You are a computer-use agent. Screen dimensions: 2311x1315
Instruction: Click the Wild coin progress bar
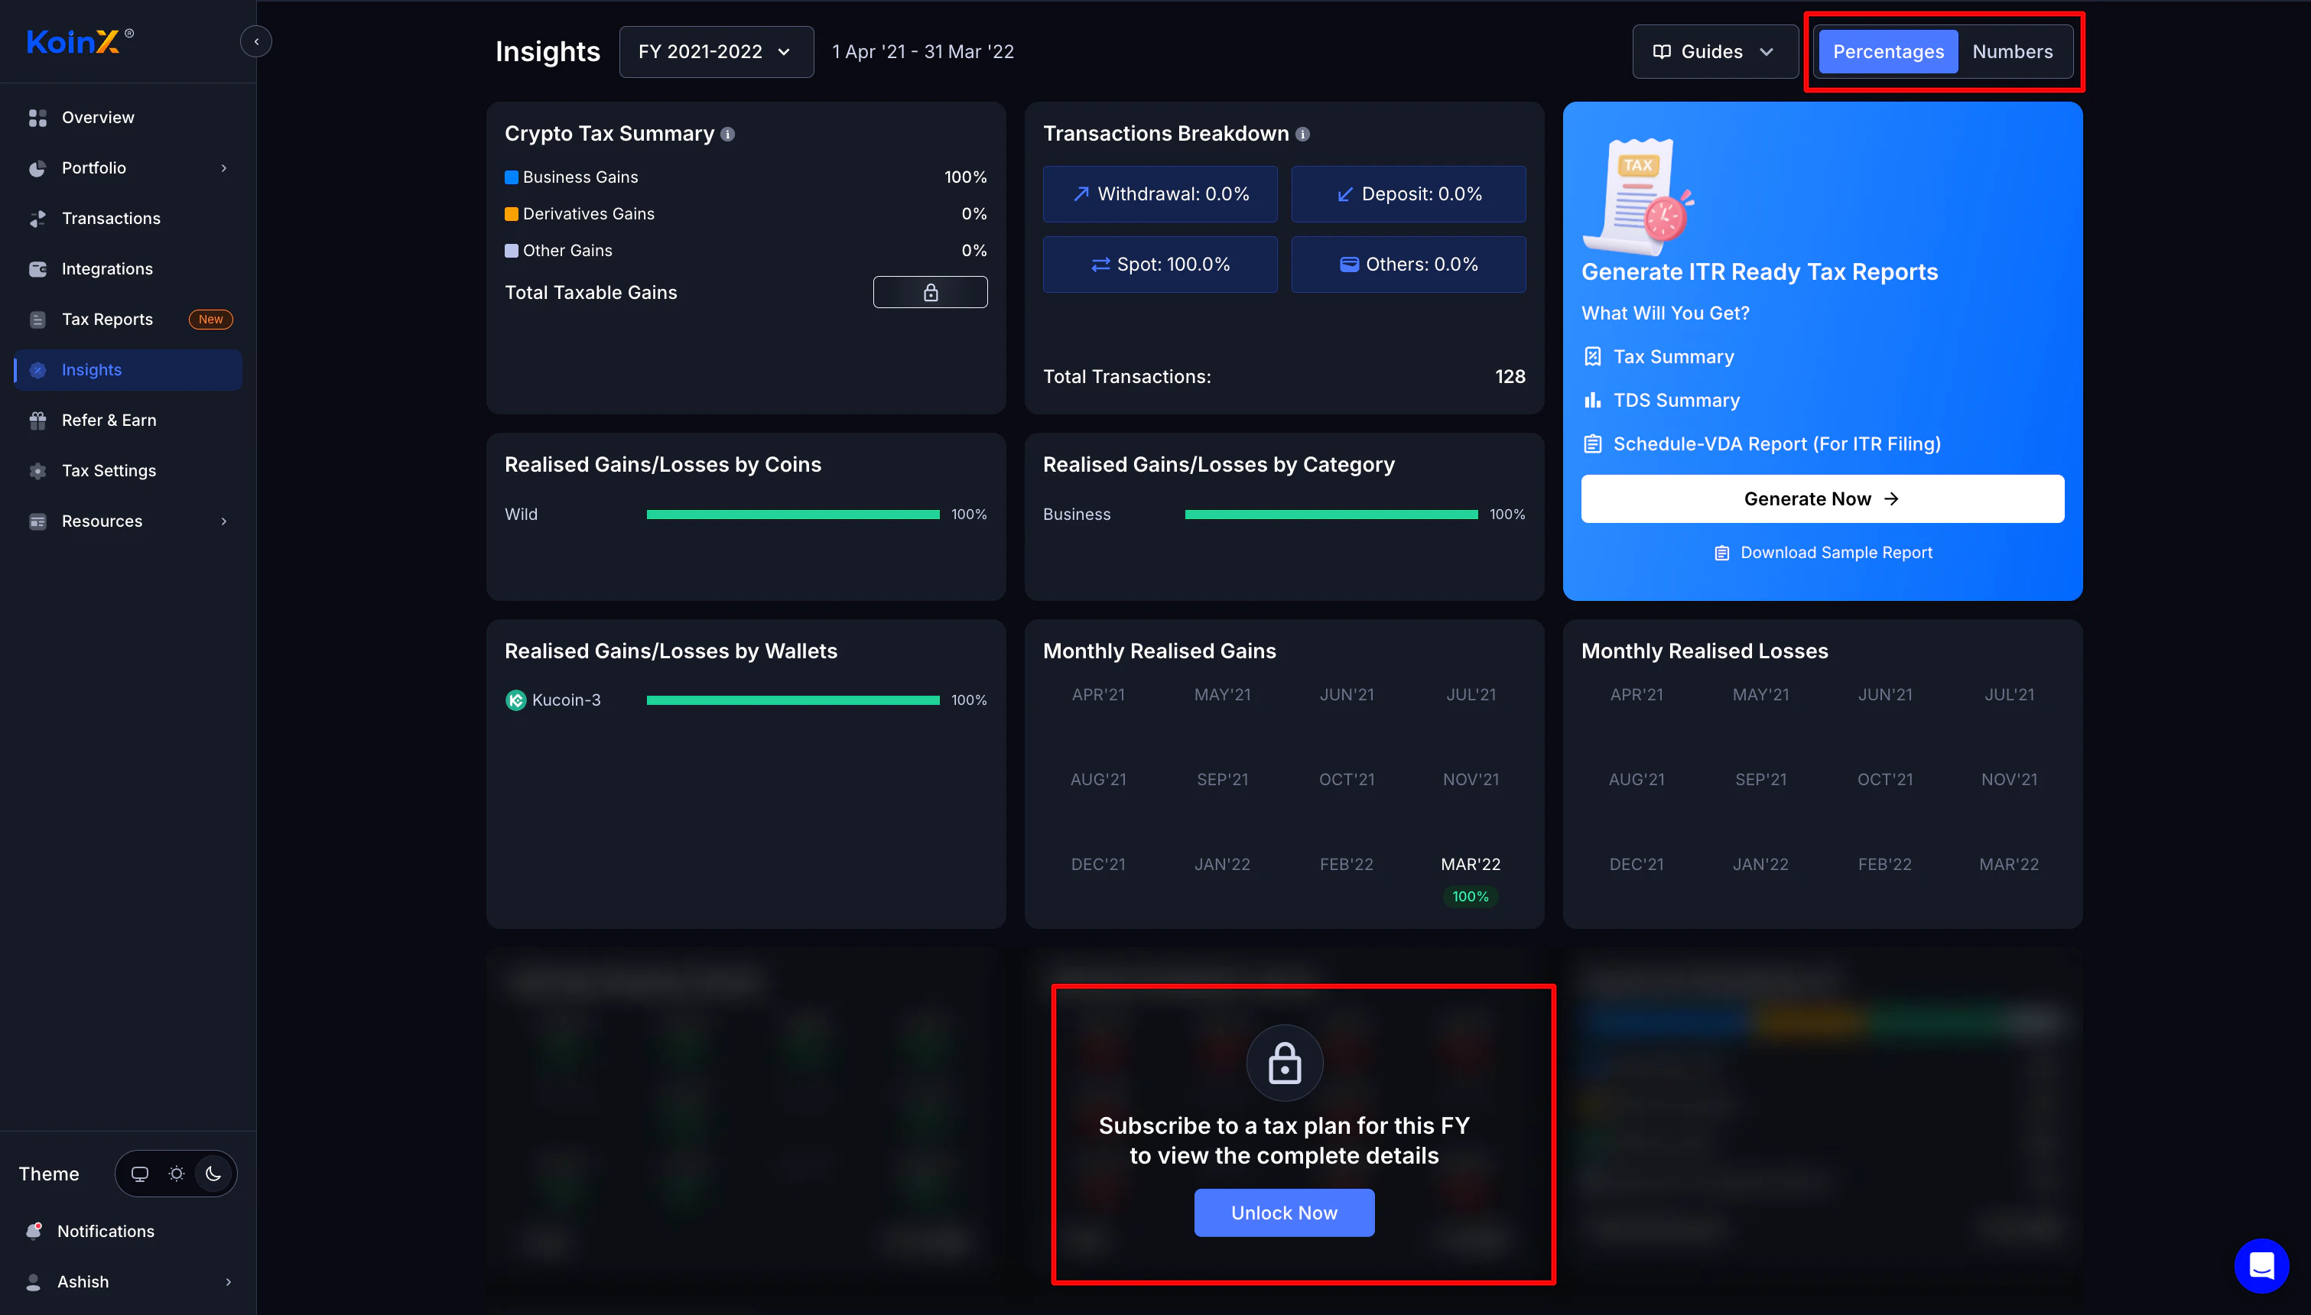click(x=793, y=515)
